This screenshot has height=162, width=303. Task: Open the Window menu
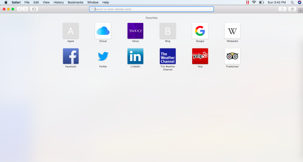tap(93, 2)
